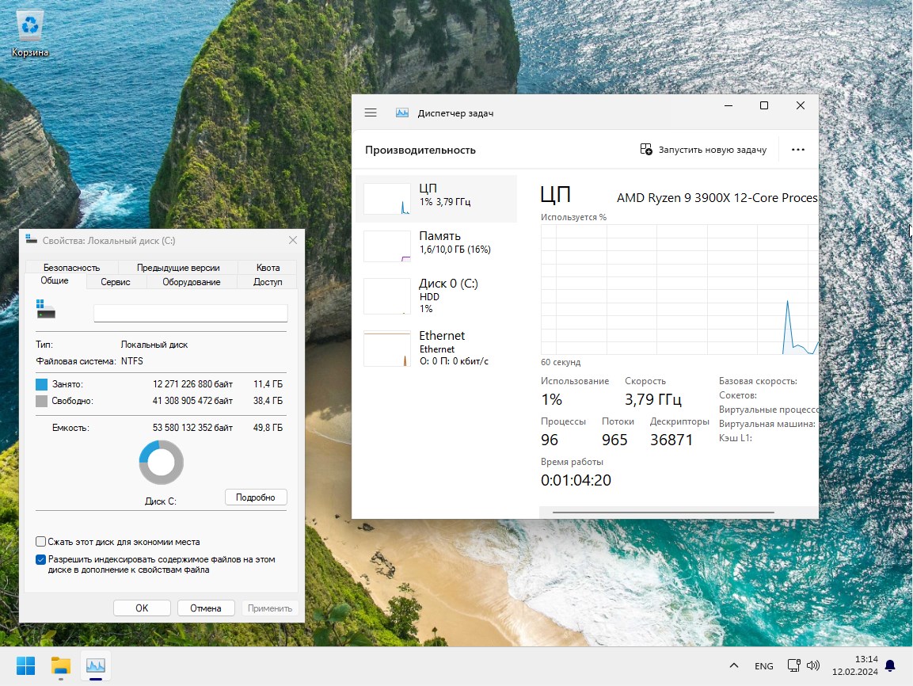Click the threads value 965
This screenshot has width=913, height=686.
click(x=615, y=440)
